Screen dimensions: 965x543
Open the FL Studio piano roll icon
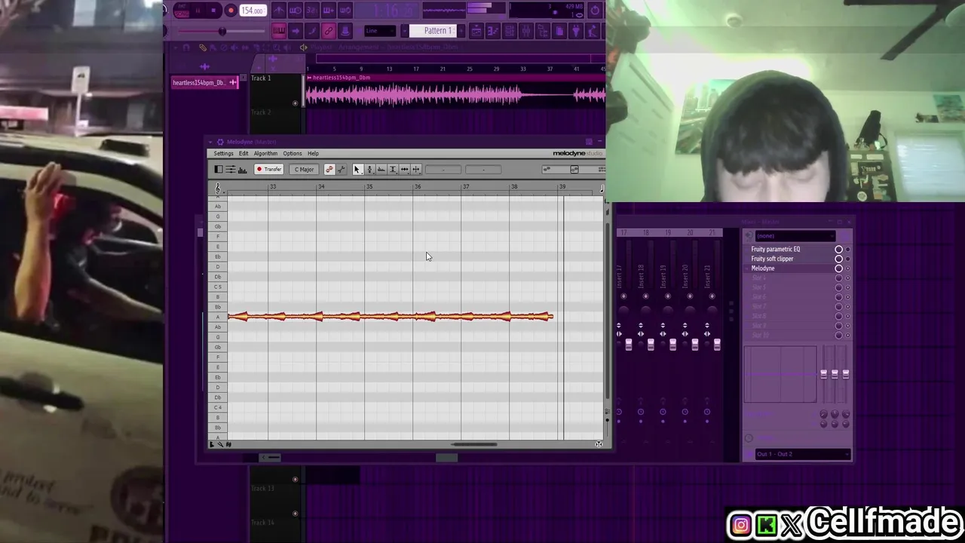click(492, 31)
